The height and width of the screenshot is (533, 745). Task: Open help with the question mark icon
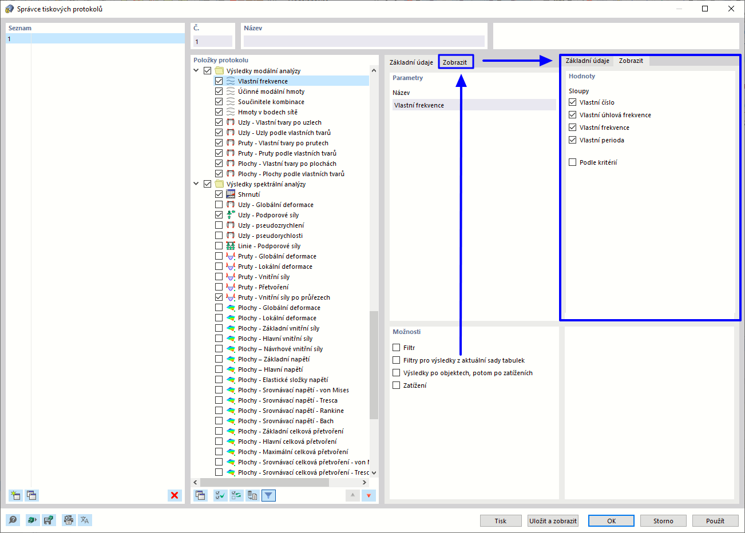pos(13,520)
